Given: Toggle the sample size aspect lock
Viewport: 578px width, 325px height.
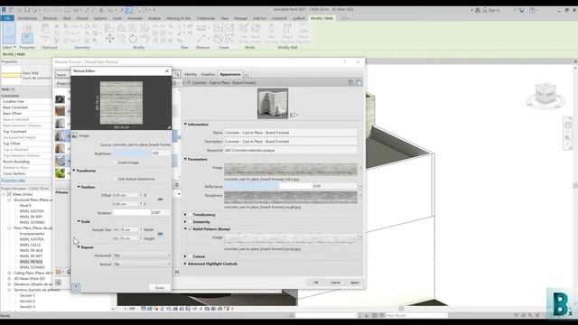Looking at the screenshot, I should [160, 234].
